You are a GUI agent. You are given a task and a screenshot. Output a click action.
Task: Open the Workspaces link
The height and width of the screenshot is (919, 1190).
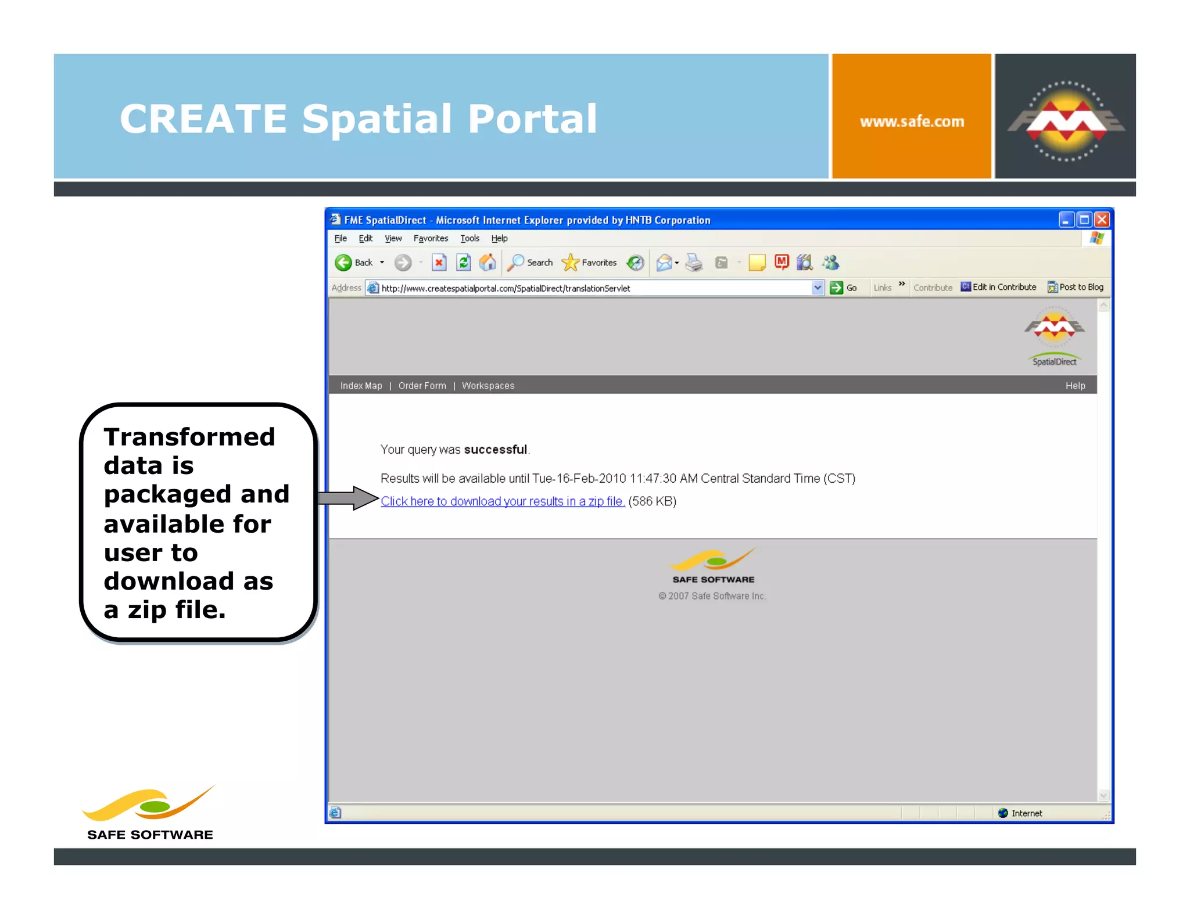click(488, 386)
